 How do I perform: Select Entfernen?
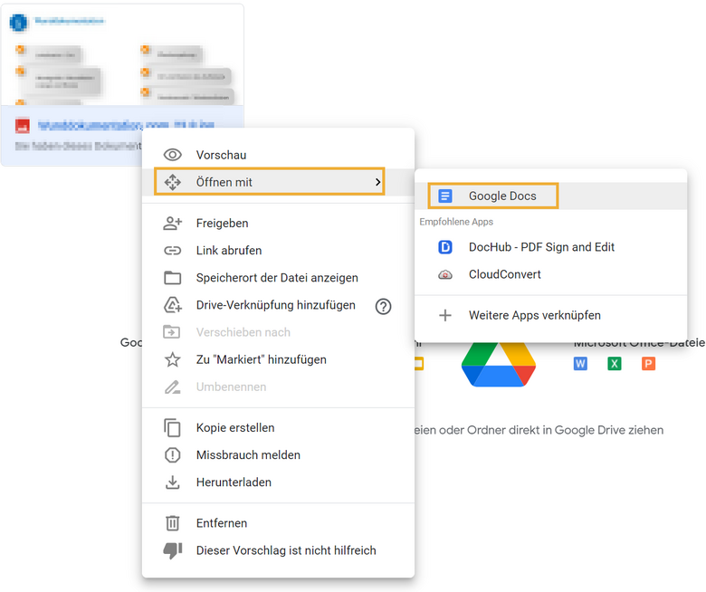278,523
